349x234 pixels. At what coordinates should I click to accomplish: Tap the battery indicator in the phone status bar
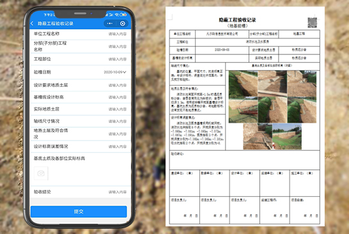(x=123, y=15)
